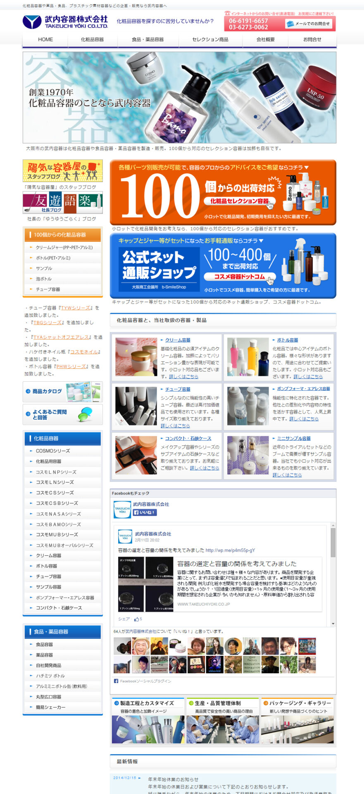Click the Facebook post thumbs-up like icon
This screenshot has height=794, width=364.
coord(136,619)
